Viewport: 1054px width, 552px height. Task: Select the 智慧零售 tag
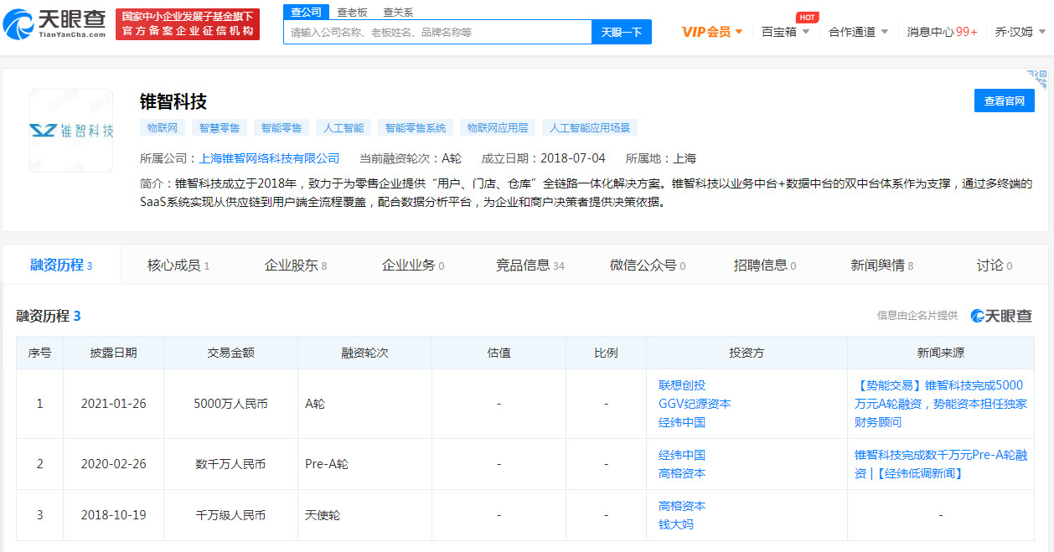point(220,127)
